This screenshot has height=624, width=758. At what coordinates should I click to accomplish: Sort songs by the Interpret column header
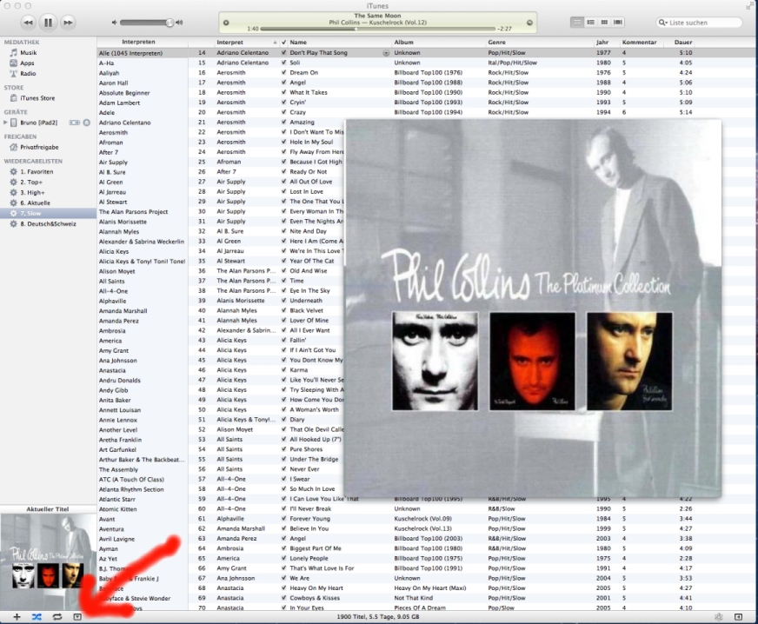(230, 42)
